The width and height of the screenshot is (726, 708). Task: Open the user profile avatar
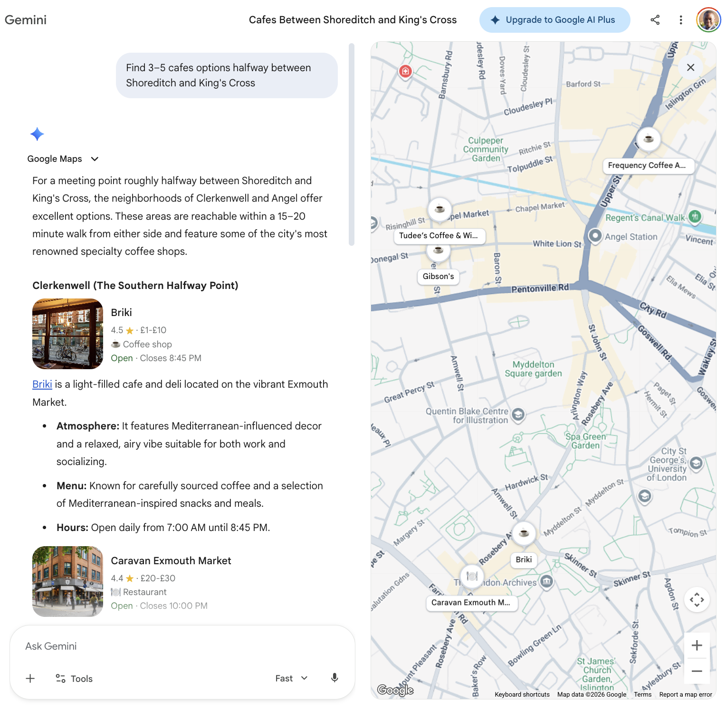coord(708,20)
